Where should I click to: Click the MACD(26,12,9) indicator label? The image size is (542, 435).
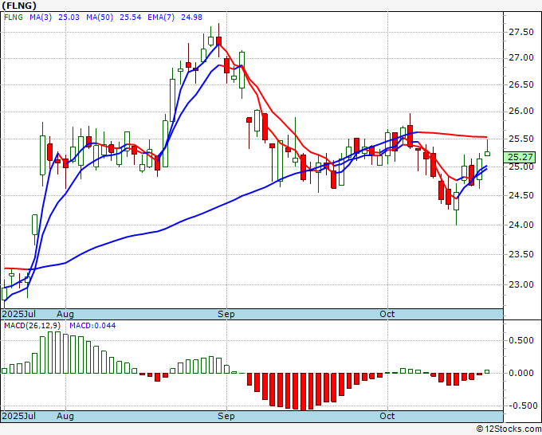point(28,326)
